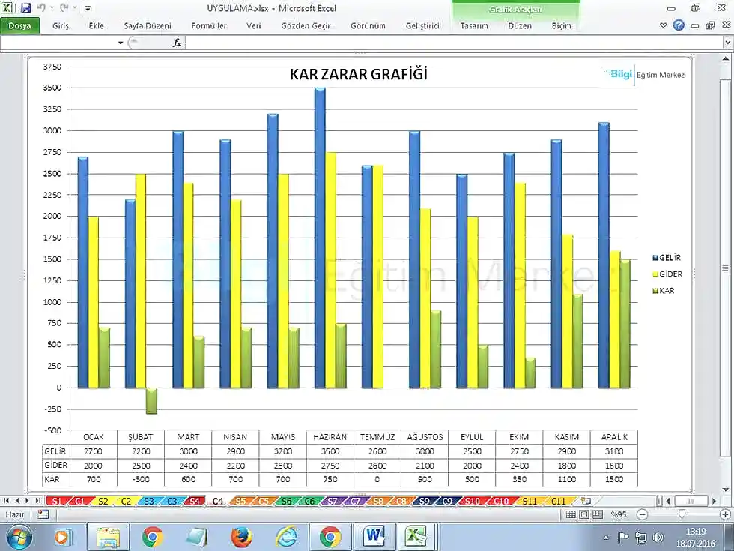The width and height of the screenshot is (734, 551).
Task: Open Firefox from the taskbar
Action: point(241,537)
